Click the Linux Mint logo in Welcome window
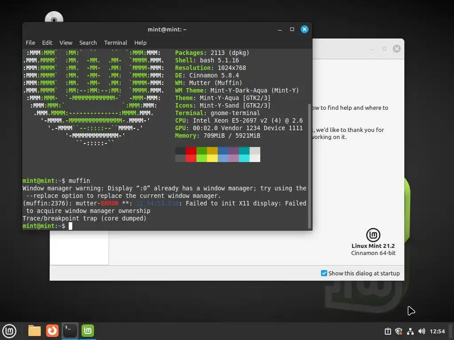The width and height of the screenshot is (454, 340). [373, 235]
